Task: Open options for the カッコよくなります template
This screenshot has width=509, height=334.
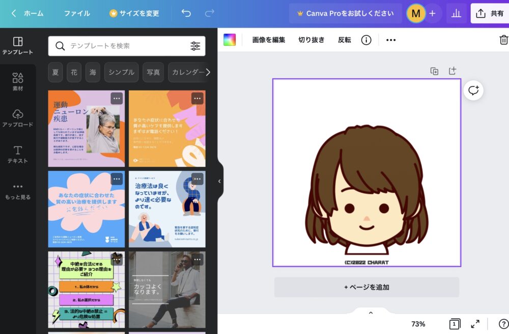Action: 197,259
